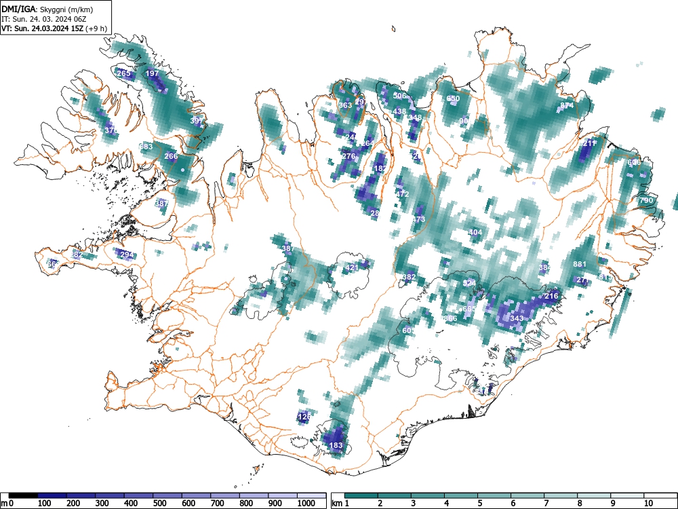
Task: Click the 266 visibility value
Action: tap(172, 156)
